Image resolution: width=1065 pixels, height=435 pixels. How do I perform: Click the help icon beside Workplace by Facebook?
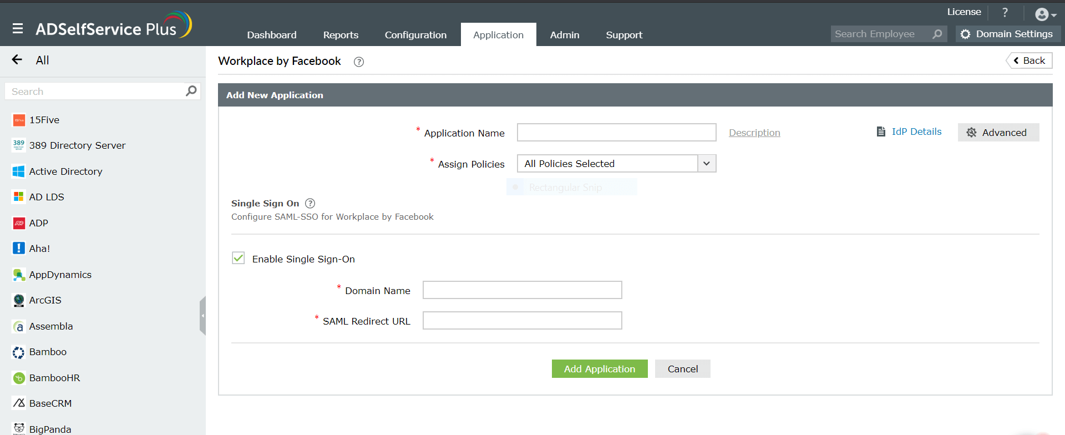point(359,62)
